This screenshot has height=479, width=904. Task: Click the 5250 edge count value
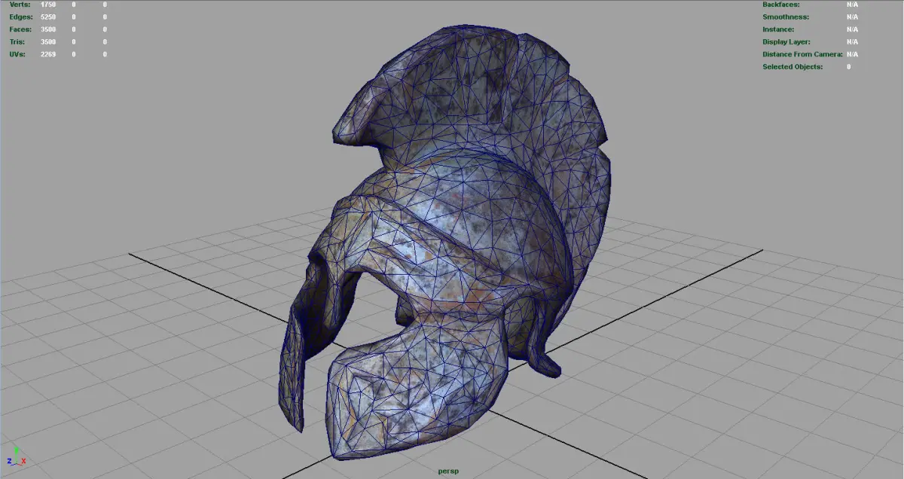48,17
